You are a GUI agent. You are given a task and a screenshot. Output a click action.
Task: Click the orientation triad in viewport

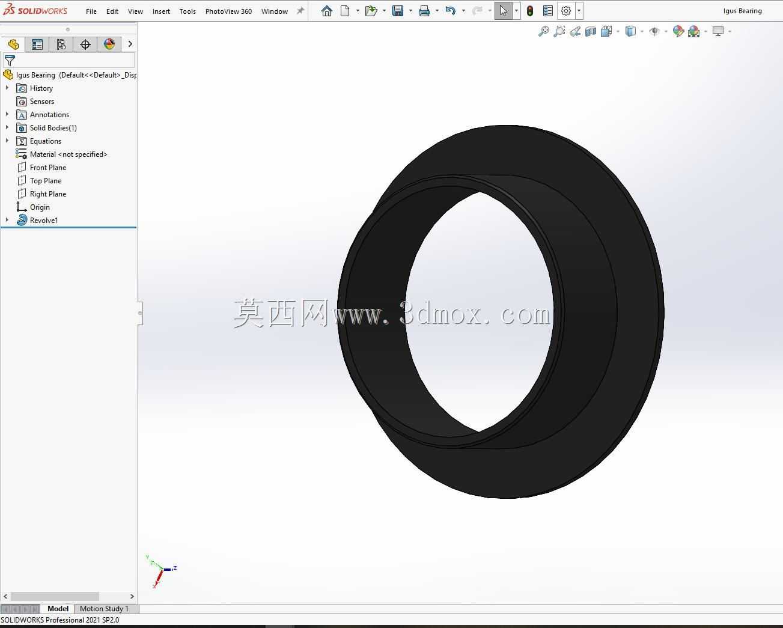point(161,571)
